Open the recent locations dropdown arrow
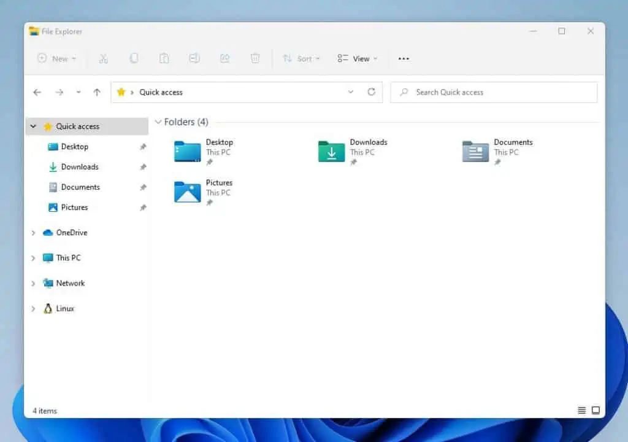Image resolution: width=628 pixels, height=442 pixels. point(78,92)
